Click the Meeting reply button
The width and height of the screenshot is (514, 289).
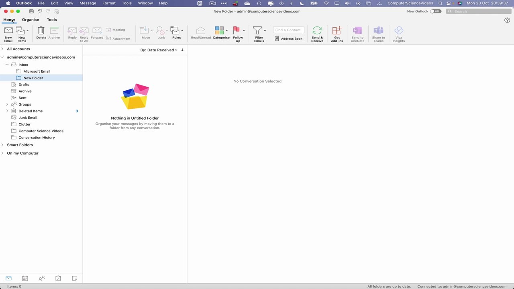116,30
